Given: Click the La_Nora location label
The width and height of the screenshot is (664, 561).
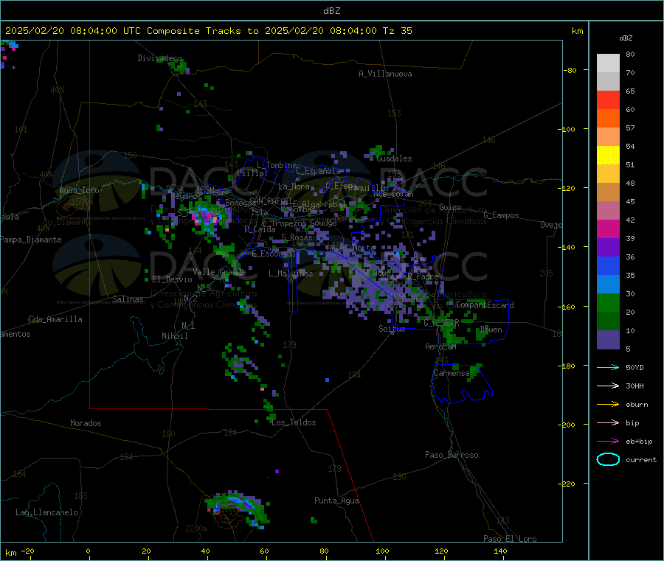Looking at the screenshot, I should pyautogui.click(x=294, y=187).
